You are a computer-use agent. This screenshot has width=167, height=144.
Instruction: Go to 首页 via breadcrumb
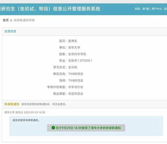coord(6,20)
